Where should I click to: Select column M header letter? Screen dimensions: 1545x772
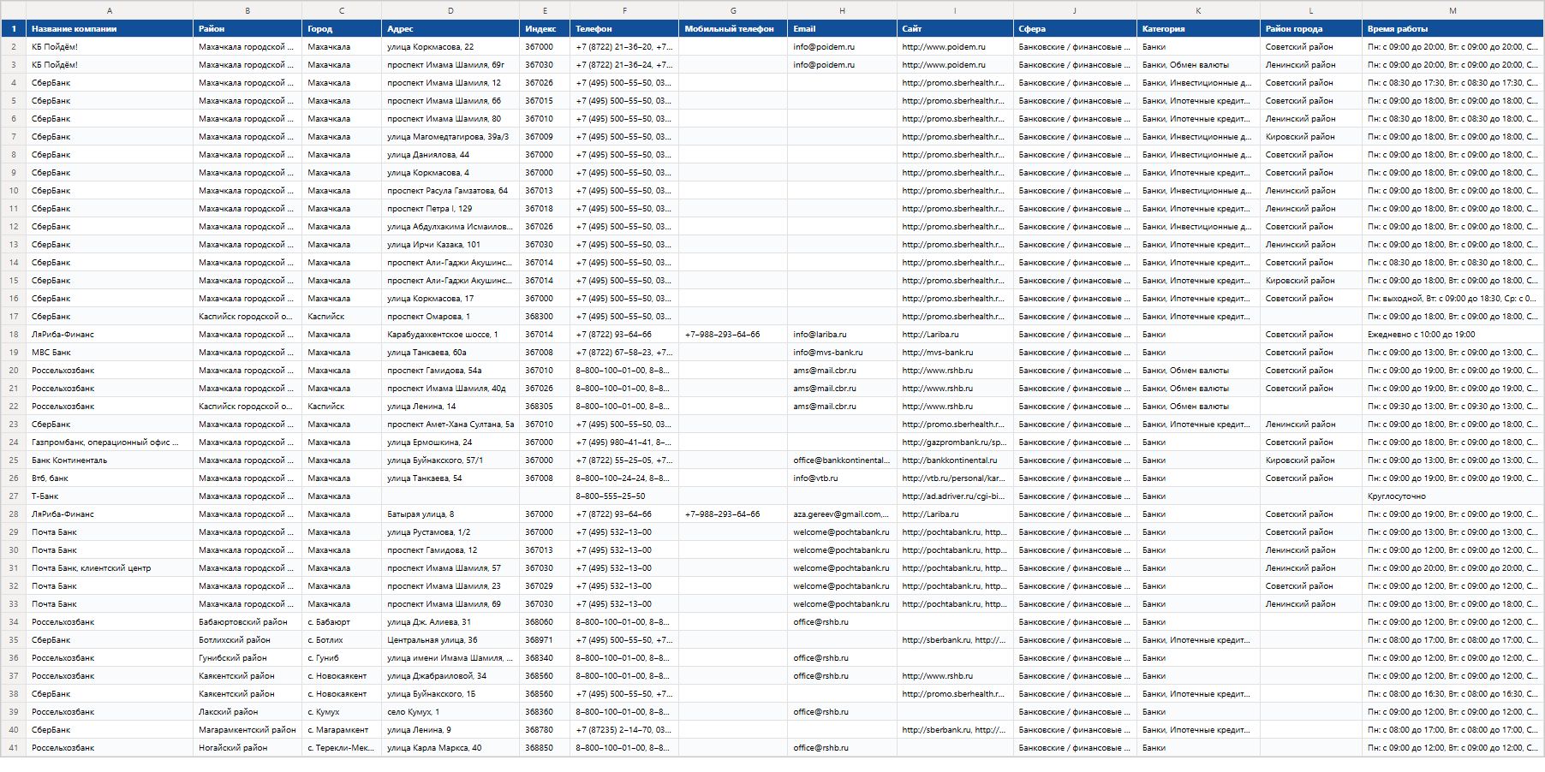click(x=1453, y=10)
